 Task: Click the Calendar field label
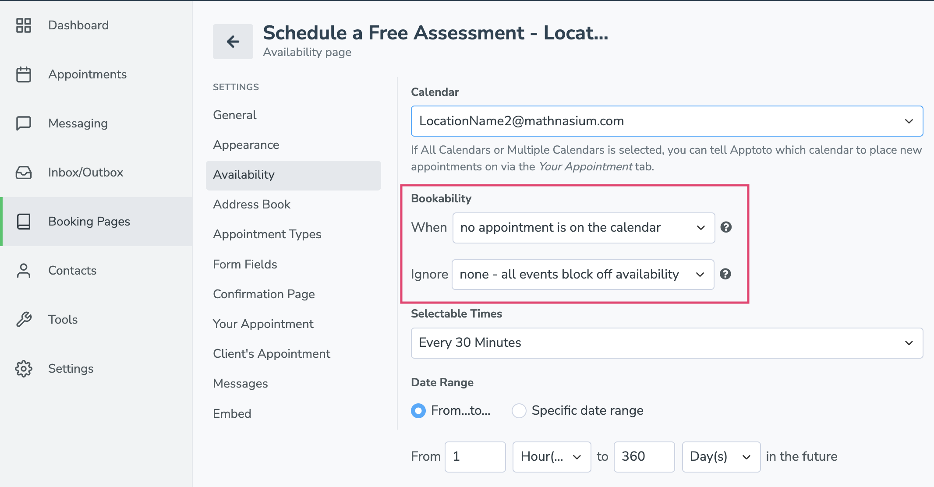click(435, 92)
